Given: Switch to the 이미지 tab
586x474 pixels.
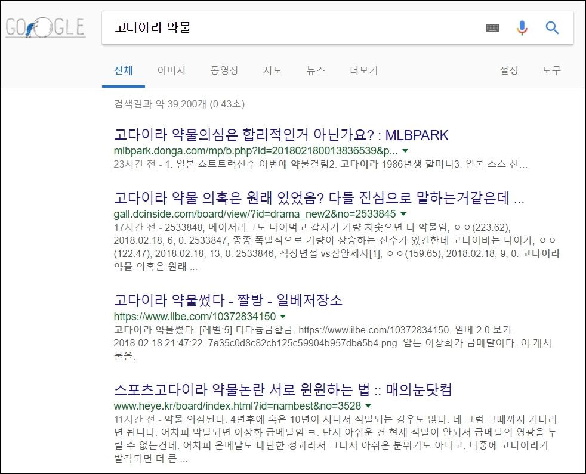Looking at the screenshot, I should 171,70.
